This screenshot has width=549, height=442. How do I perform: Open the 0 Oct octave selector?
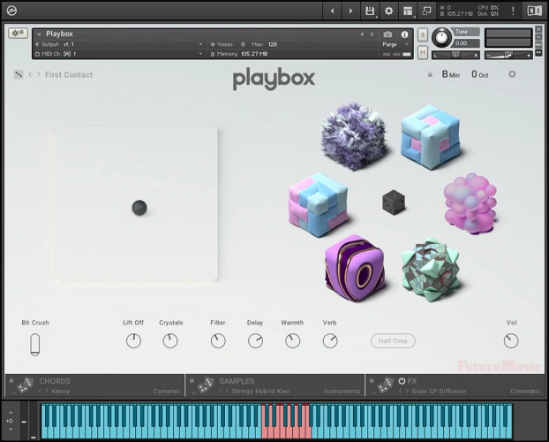(x=479, y=74)
